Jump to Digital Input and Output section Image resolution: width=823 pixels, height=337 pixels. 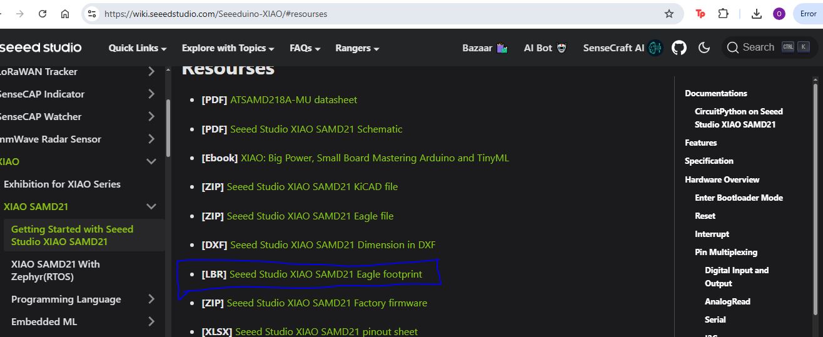[x=737, y=276]
